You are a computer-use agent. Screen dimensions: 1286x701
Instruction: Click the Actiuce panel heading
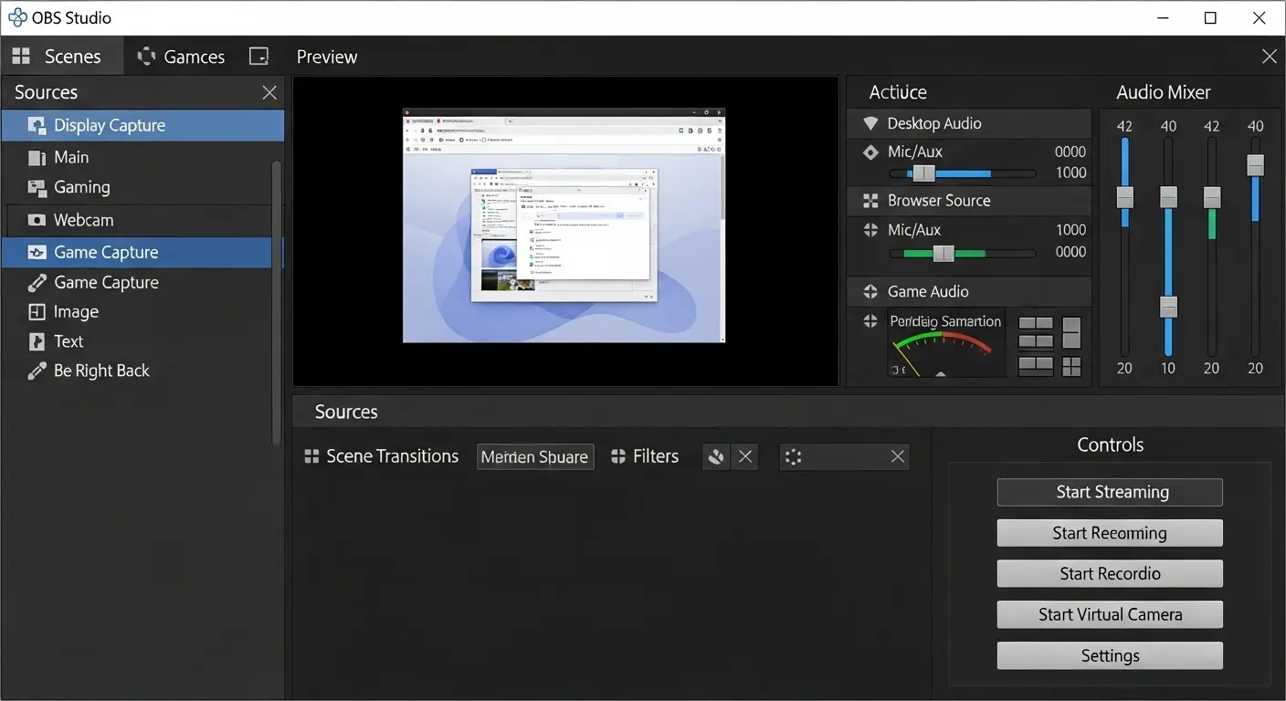[x=898, y=92]
